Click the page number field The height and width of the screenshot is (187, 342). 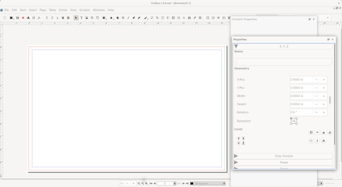click(165, 183)
